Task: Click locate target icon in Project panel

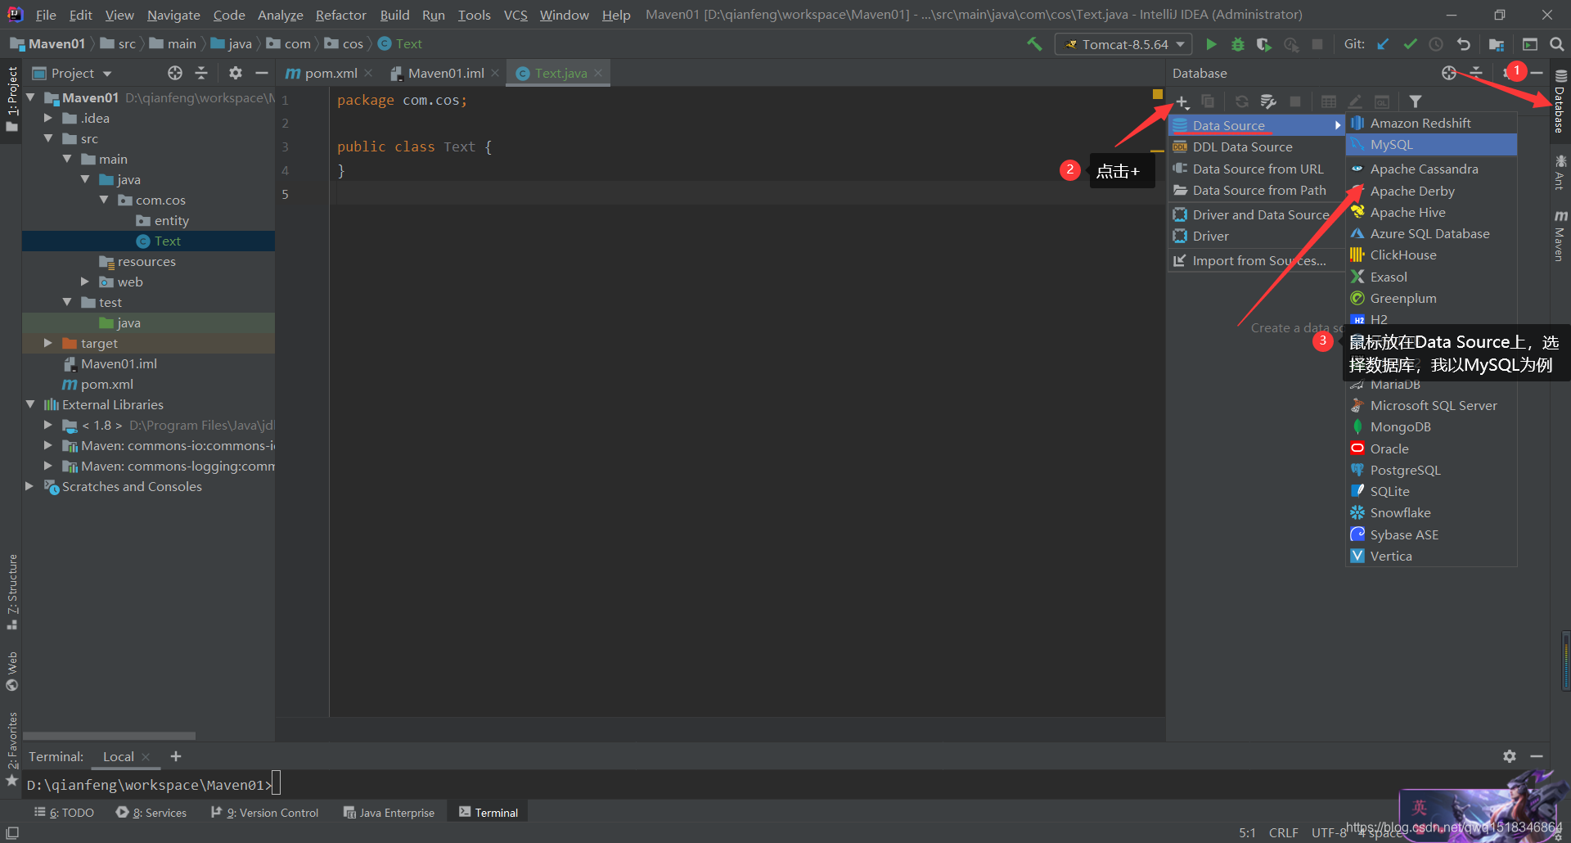Action: click(175, 73)
